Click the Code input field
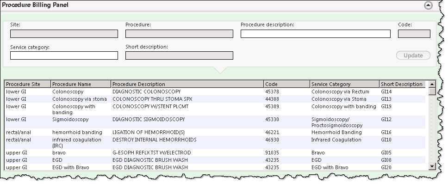 coord(414,34)
